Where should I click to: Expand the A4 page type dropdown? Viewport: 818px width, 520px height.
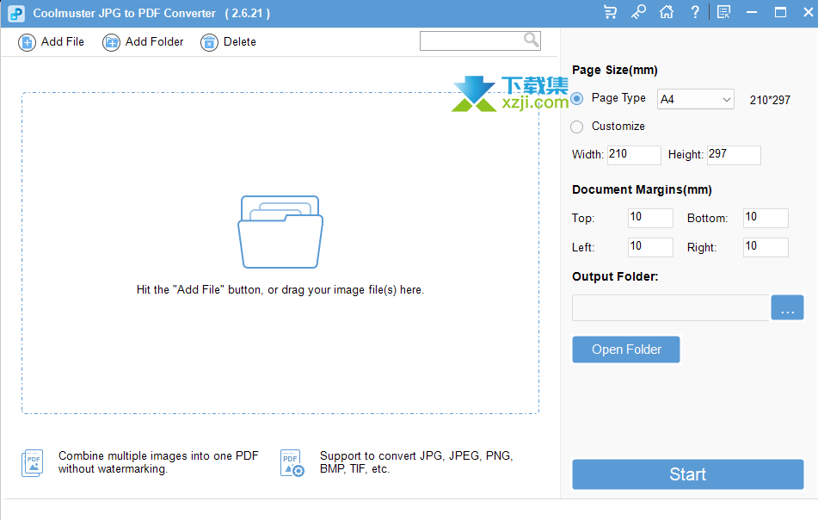point(695,99)
